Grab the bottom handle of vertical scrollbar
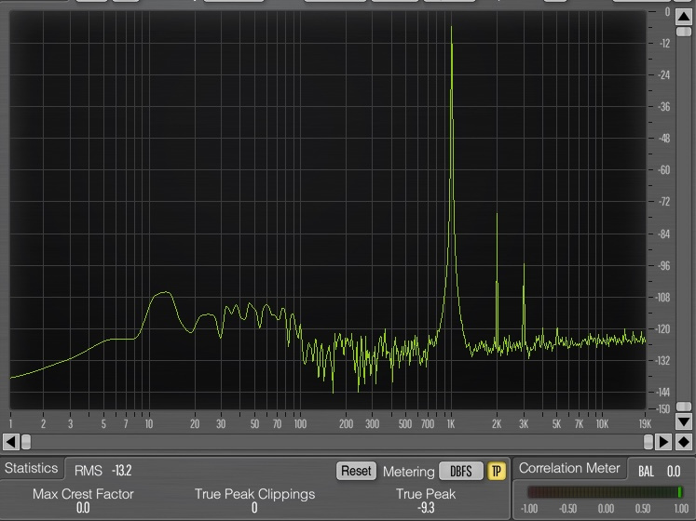The width and height of the screenshot is (696, 521). pos(684,407)
